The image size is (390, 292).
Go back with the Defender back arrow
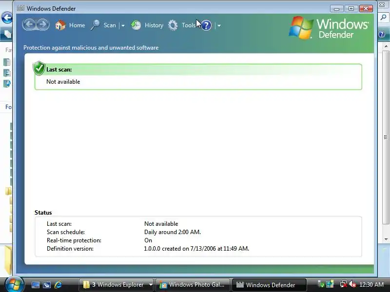pos(30,25)
